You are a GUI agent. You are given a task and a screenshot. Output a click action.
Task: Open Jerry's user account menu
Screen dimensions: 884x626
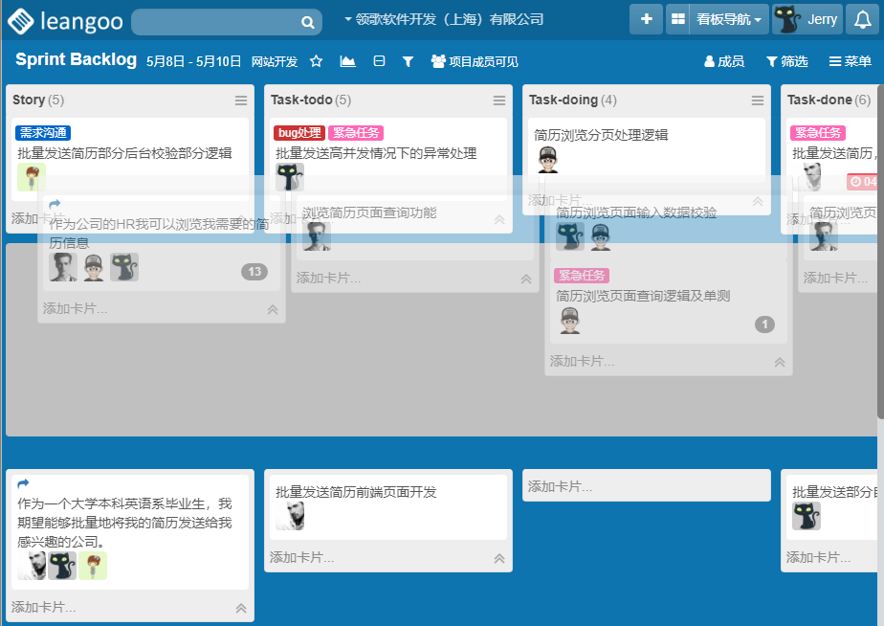pos(807,19)
